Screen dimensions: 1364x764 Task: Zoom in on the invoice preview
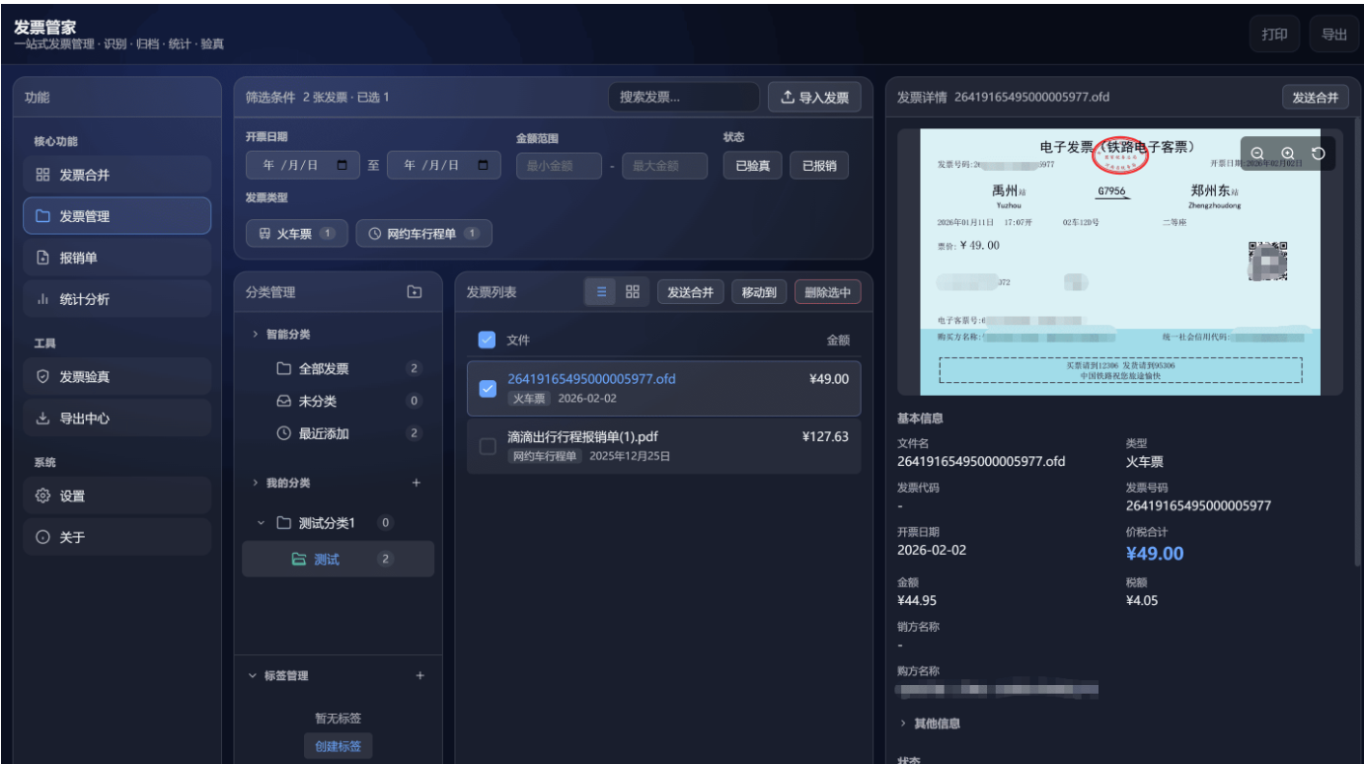point(1287,153)
